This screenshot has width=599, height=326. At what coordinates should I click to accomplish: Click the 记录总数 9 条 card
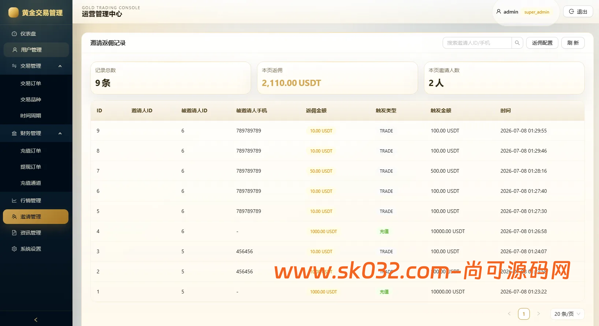pyautogui.click(x=171, y=78)
